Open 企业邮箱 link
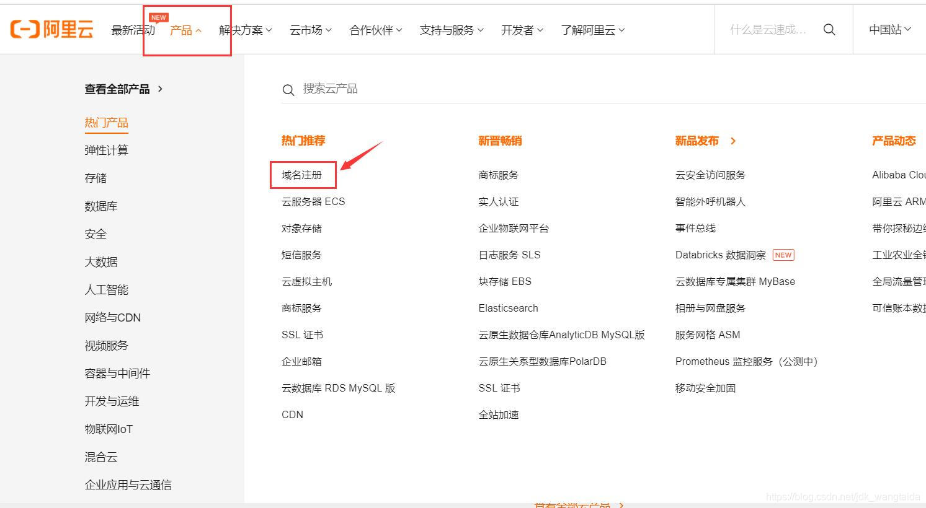Image resolution: width=926 pixels, height=508 pixels. pos(301,361)
